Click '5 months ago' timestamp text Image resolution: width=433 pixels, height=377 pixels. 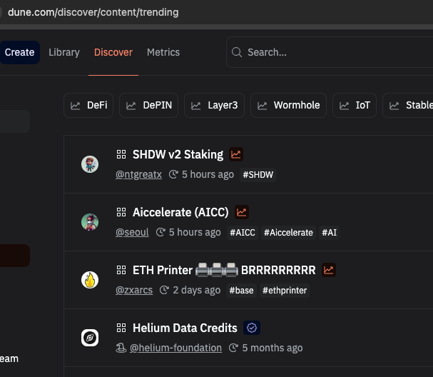coord(272,348)
